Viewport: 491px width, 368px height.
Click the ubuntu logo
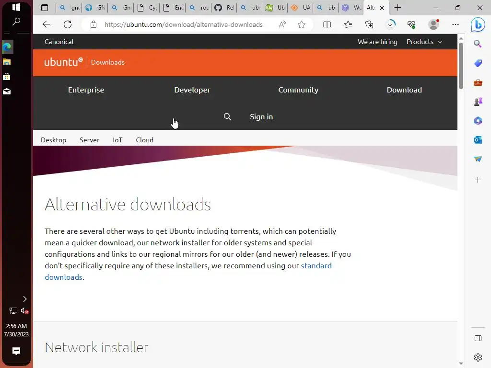pyautogui.click(x=64, y=62)
